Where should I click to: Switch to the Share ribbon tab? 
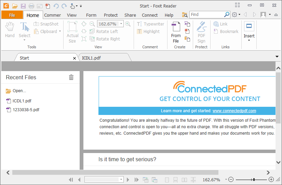pyautogui.click(x=130, y=15)
